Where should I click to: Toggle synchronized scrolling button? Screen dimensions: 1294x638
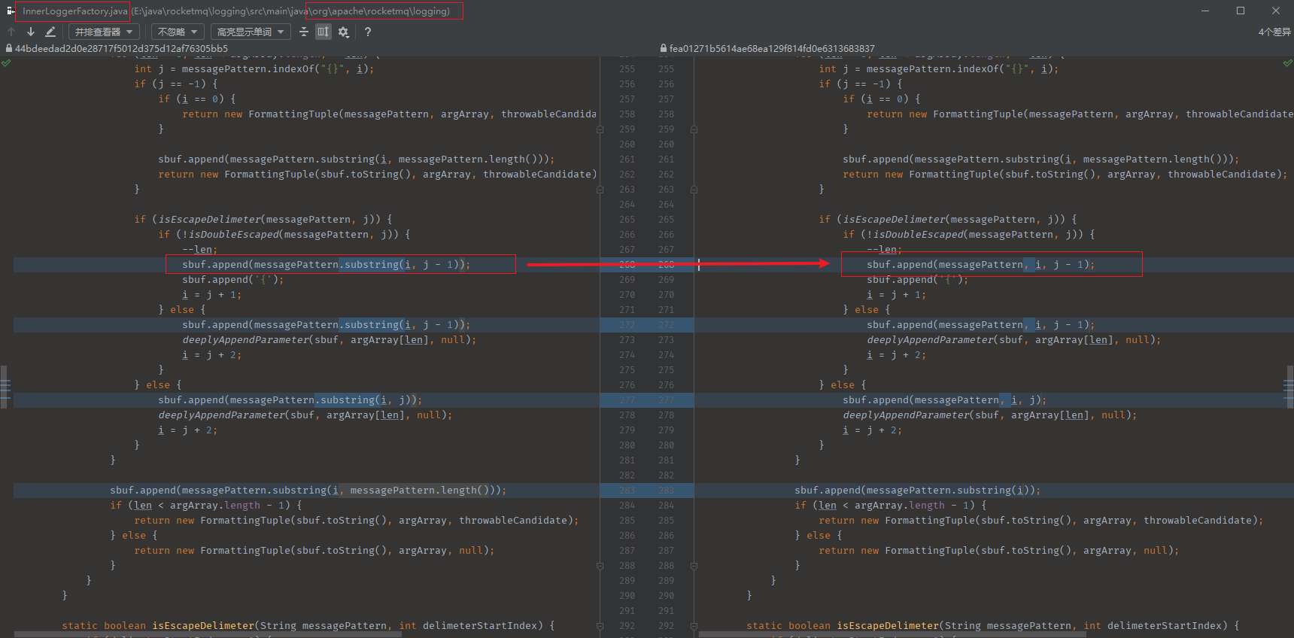tap(323, 32)
